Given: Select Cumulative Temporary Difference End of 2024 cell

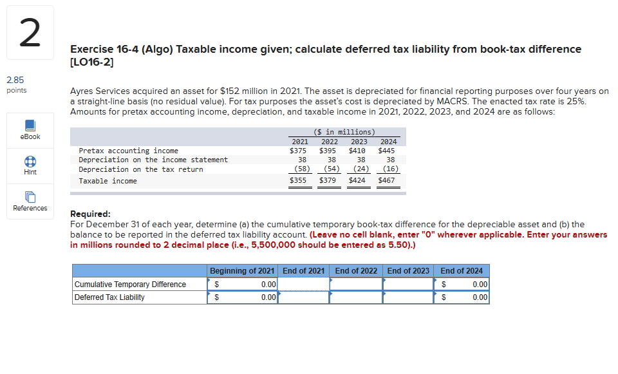Looking at the screenshot, I should [x=462, y=284].
